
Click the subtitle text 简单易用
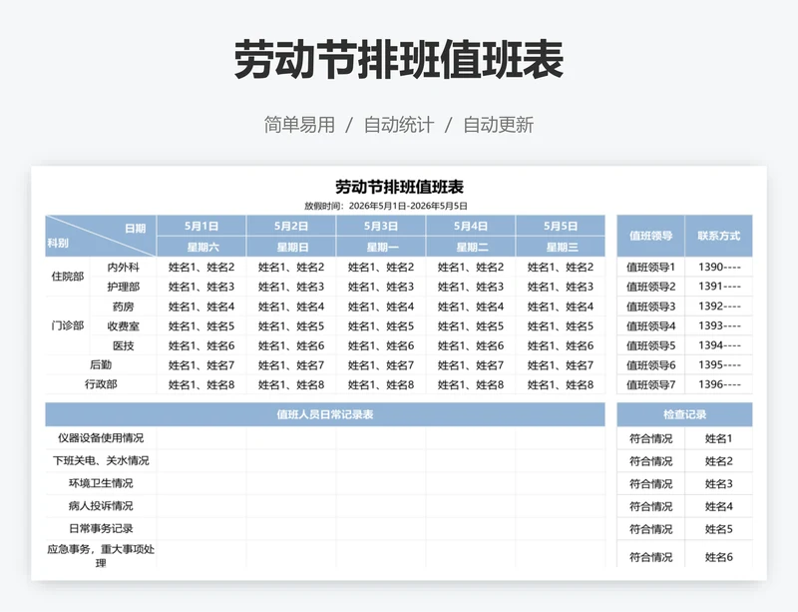(299, 125)
